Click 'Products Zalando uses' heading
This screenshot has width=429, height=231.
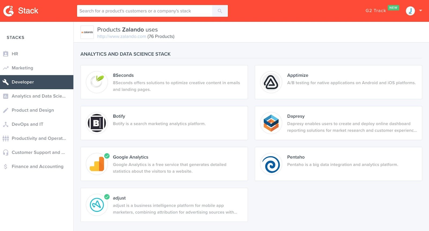coord(127,30)
